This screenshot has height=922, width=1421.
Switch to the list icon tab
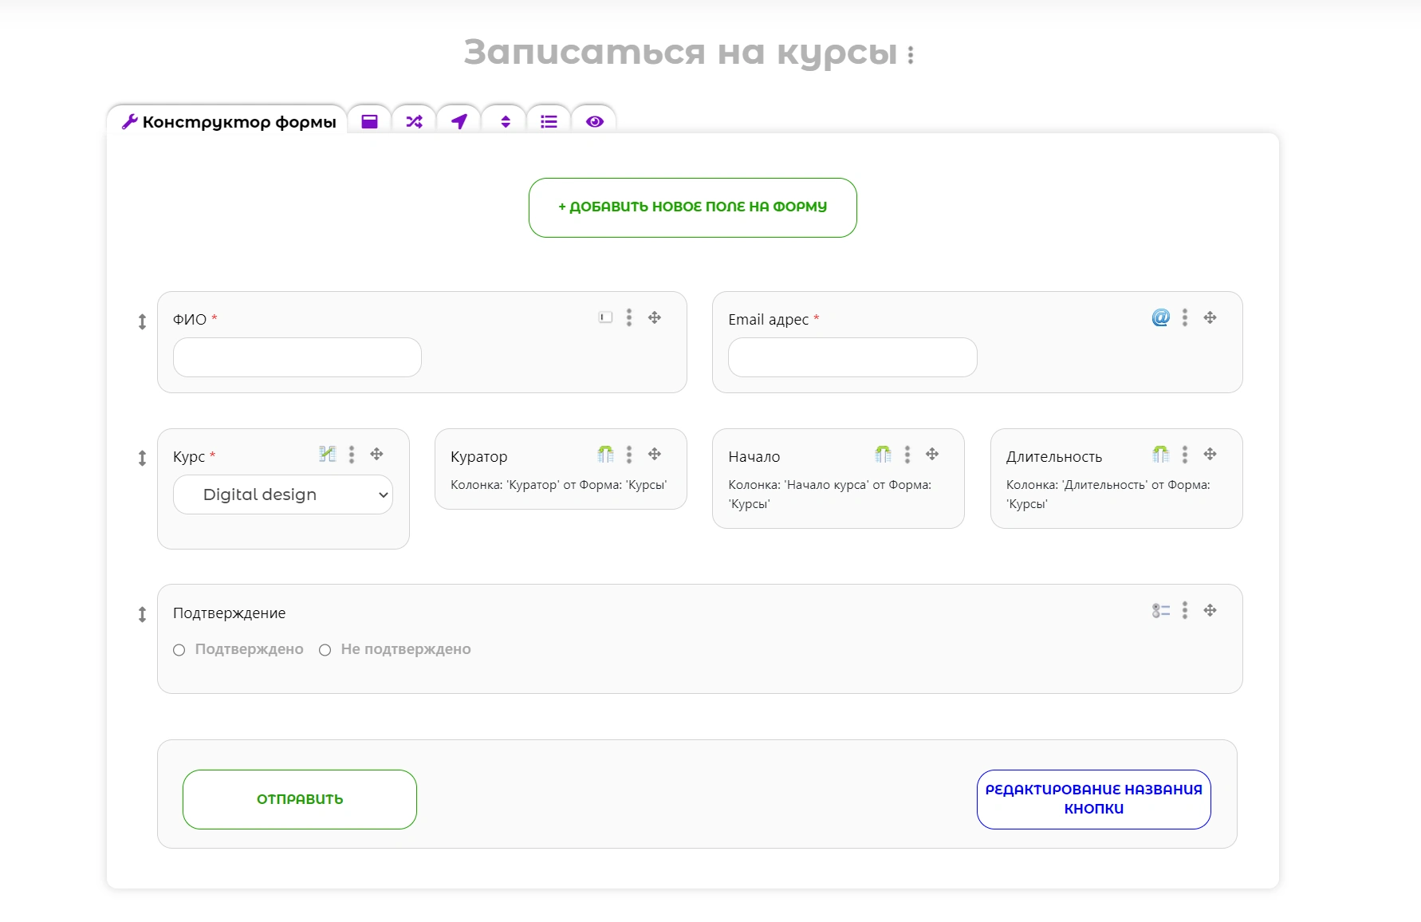click(549, 121)
